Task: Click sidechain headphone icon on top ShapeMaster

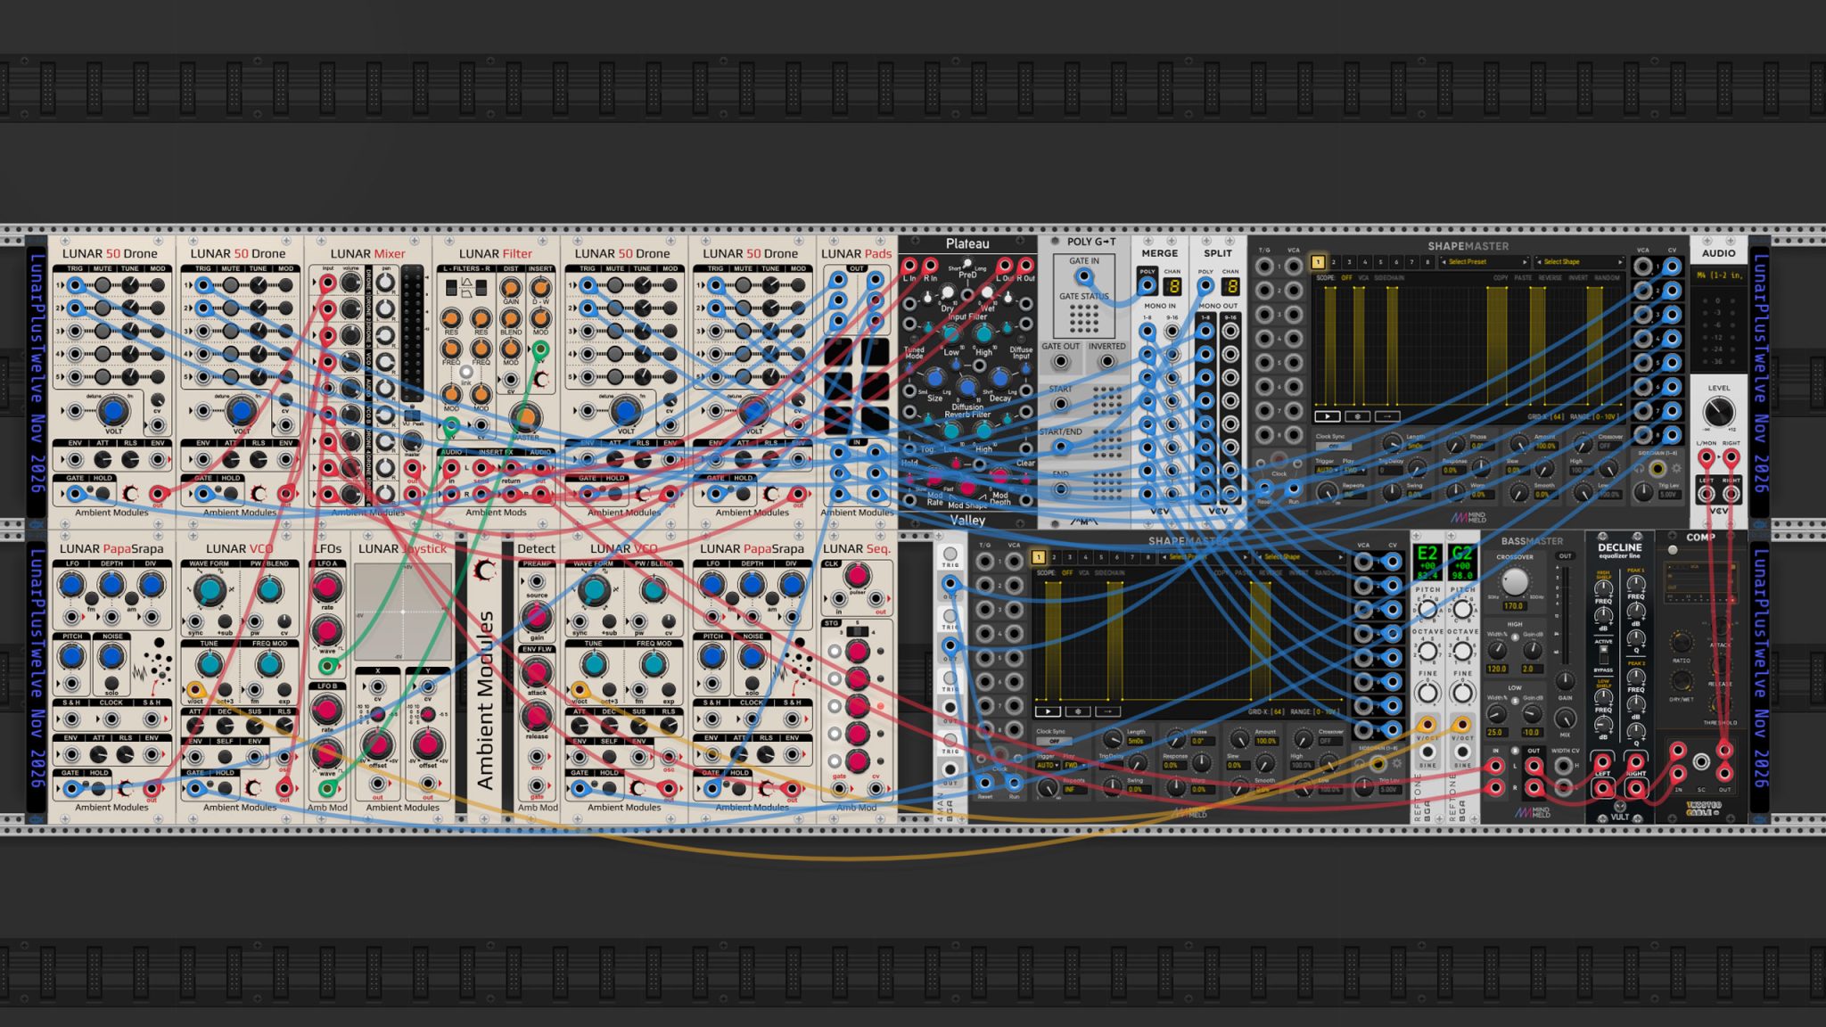Action: [x=1639, y=468]
